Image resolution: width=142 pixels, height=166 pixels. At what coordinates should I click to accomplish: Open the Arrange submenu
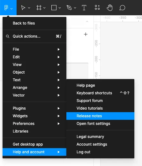coord(34,88)
